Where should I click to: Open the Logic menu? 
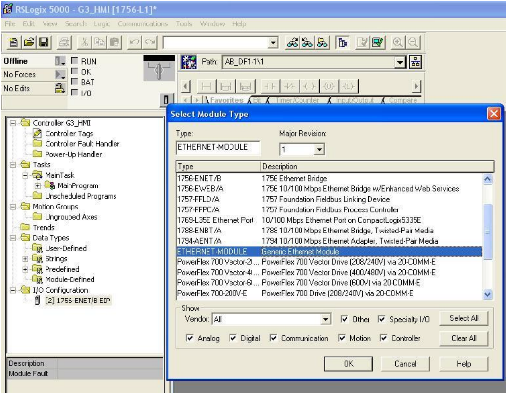click(x=102, y=24)
